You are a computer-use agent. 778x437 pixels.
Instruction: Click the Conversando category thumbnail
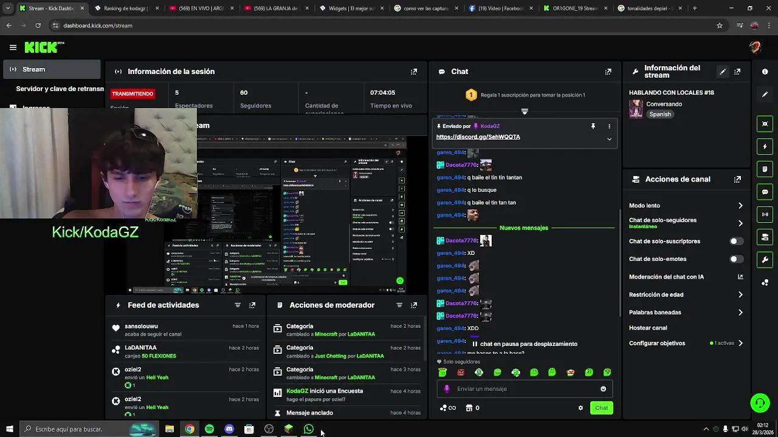(636, 109)
